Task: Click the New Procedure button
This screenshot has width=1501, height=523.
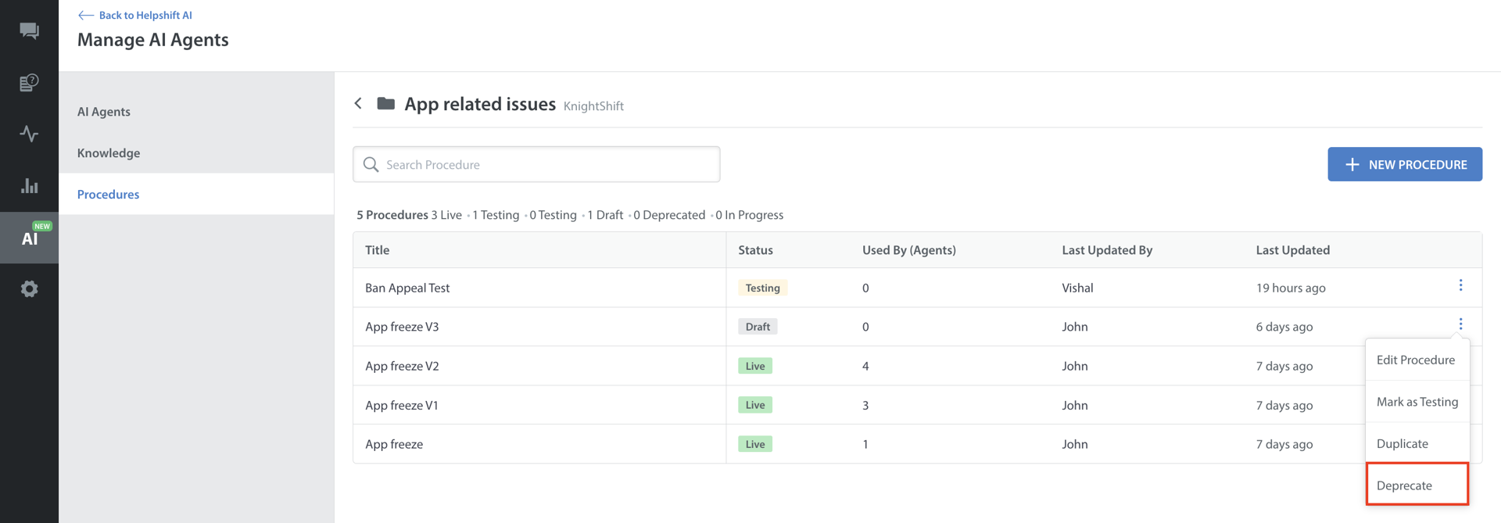Action: (1404, 164)
